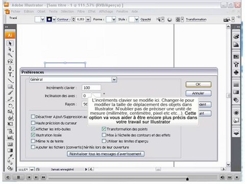Uncheck Illustration lissée option
This screenshot has height=184, width=245.
(33, 135)
